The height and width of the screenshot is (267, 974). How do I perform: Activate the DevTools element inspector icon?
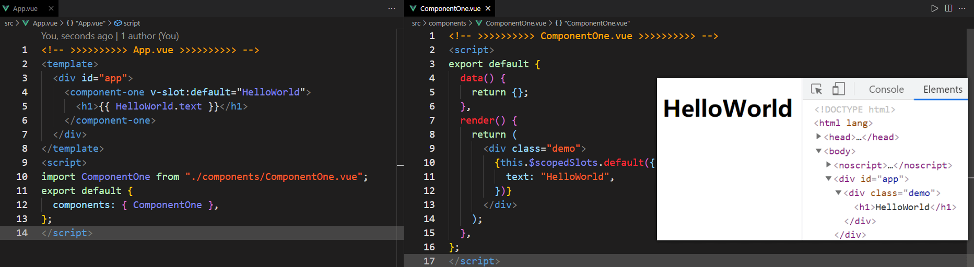click(x=817, y=89)
